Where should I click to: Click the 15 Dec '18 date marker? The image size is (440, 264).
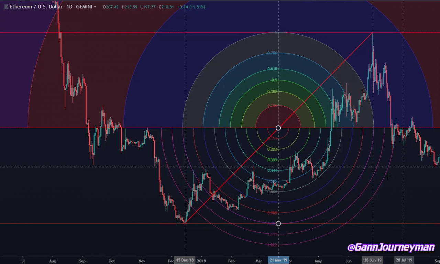tap(185, 260)
